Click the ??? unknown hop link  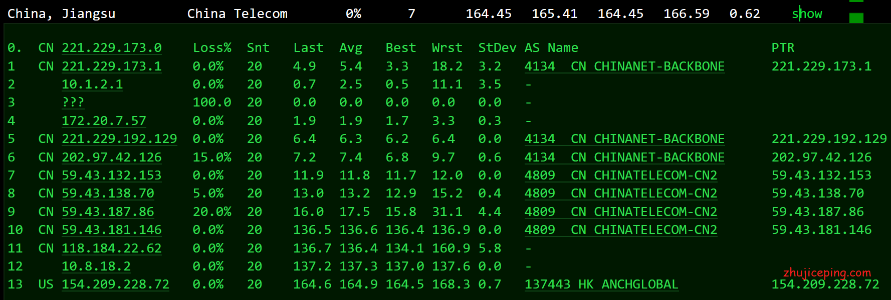[x=73, y=102]
